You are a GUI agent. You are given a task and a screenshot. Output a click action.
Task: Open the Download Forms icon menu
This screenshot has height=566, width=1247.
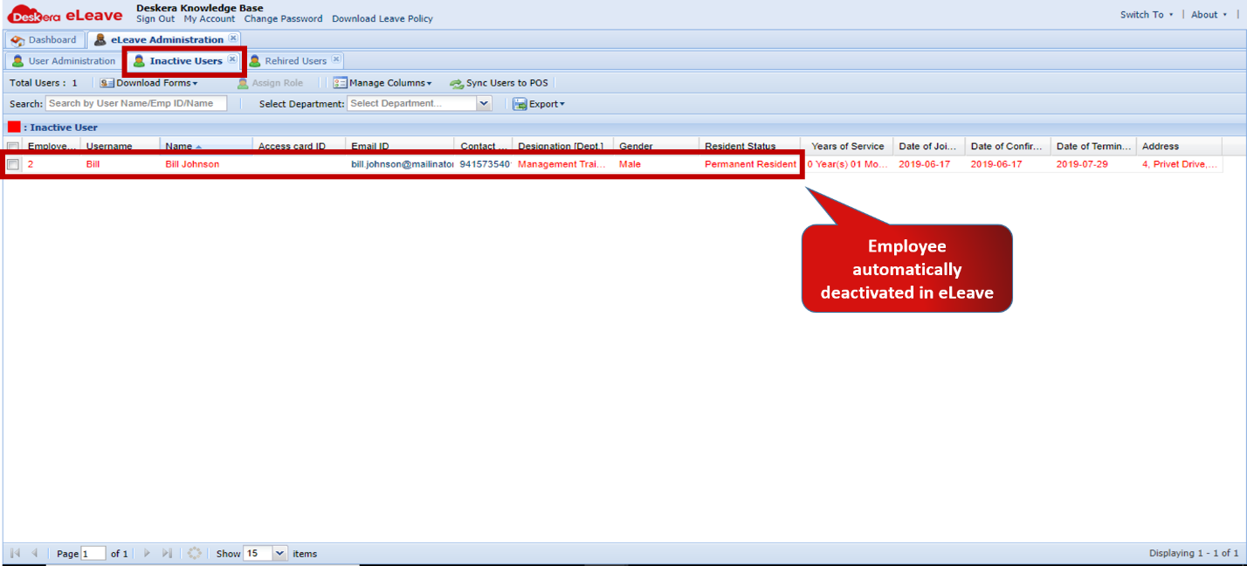pos(107,82)
